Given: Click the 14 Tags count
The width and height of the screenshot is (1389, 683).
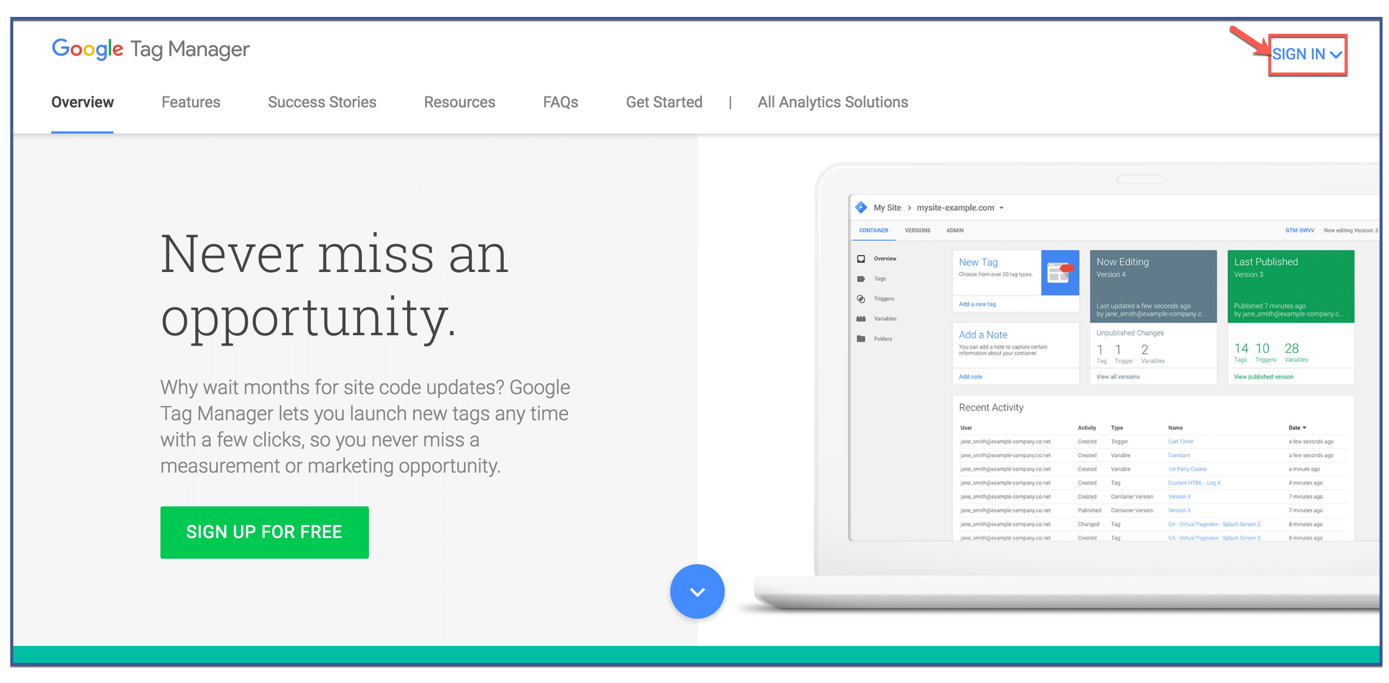Looking at the screenshot, I should coord(1241,352).
